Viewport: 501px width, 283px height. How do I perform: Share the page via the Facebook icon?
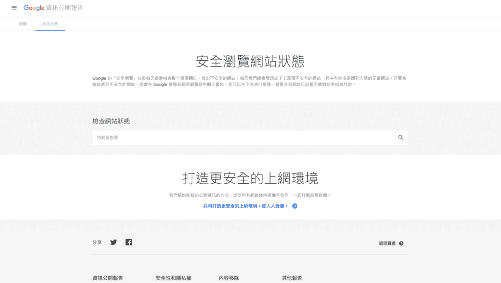129,242
